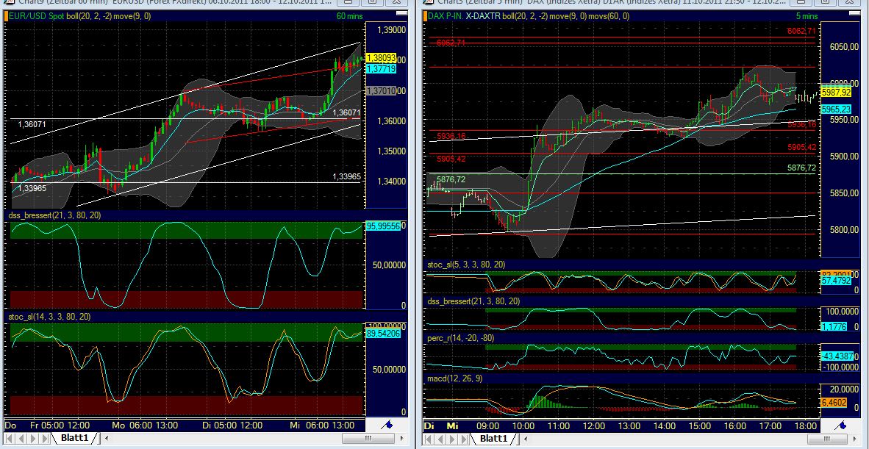Click the yellow 5987,92 price label on the DAX axis

(x=837, y=93)
